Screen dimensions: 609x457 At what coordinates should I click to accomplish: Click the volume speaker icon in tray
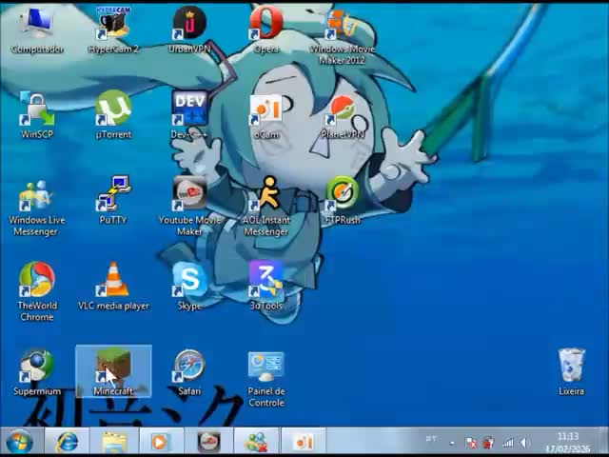pyautogui.click(x=524, y=443)
